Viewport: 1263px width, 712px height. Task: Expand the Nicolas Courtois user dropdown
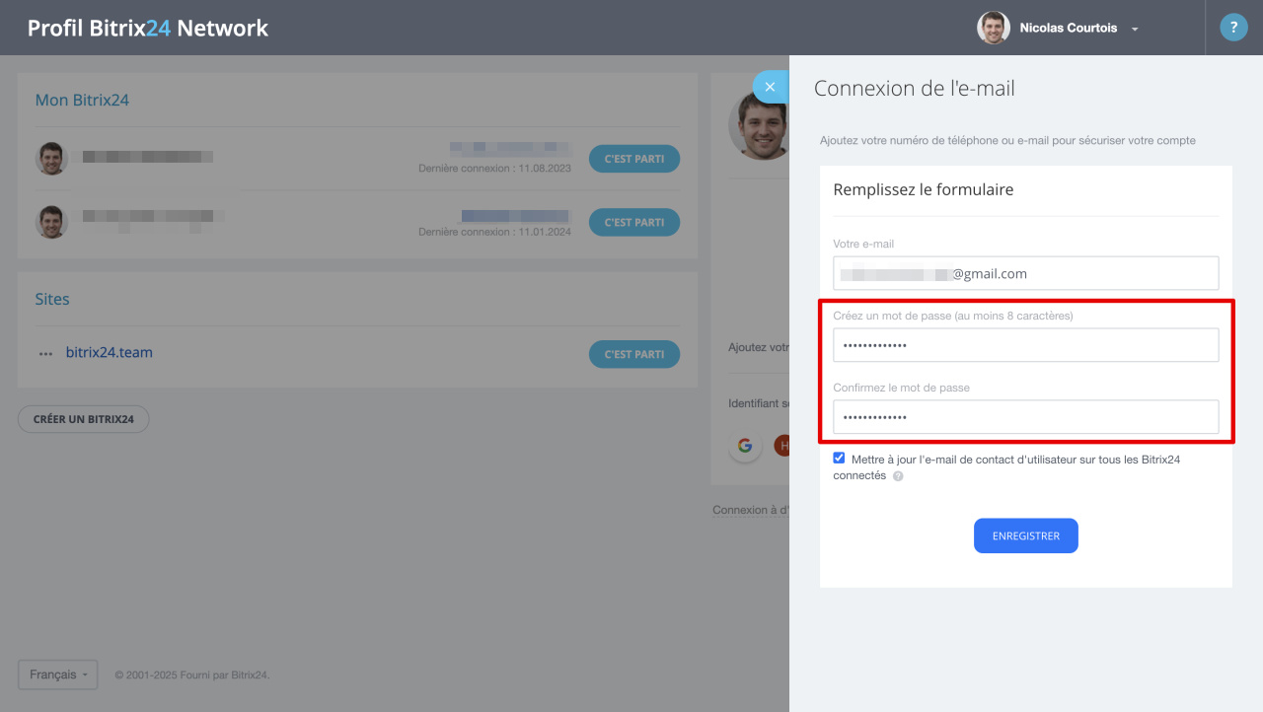1135,29
